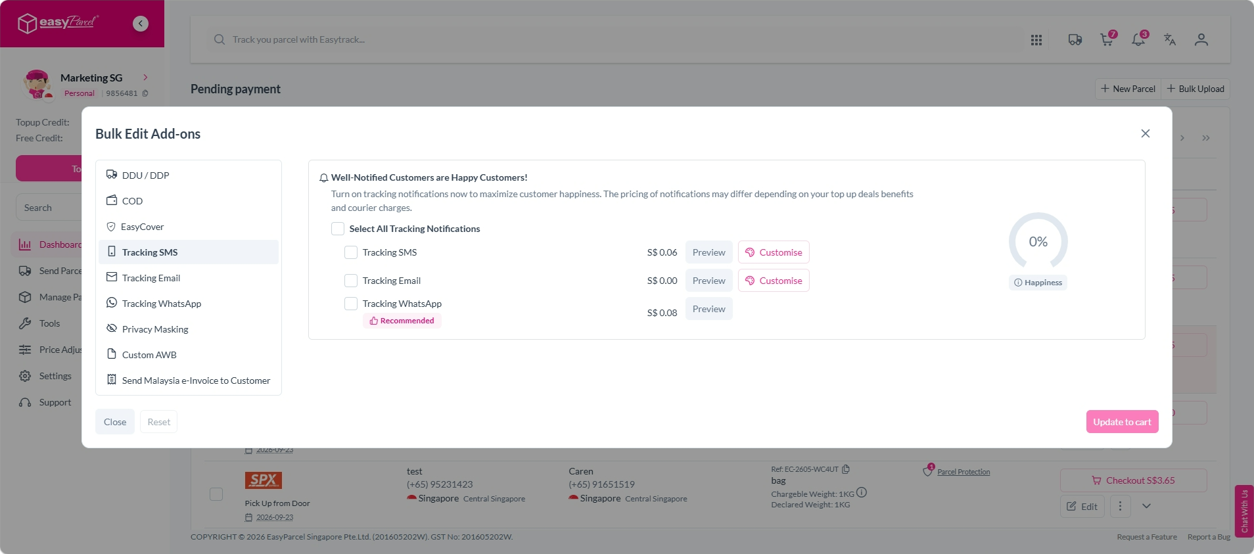
Task: Collapse the sidebar with arrow icon
Action: coord(141,24)
